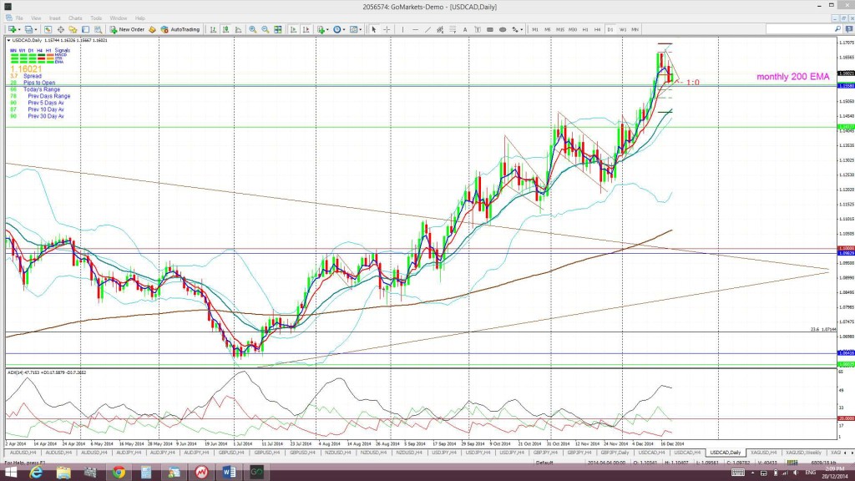This screenshot has height=481, width=855.
Task: Expand the indicators list dropdown
Action: tap(327, 29)
